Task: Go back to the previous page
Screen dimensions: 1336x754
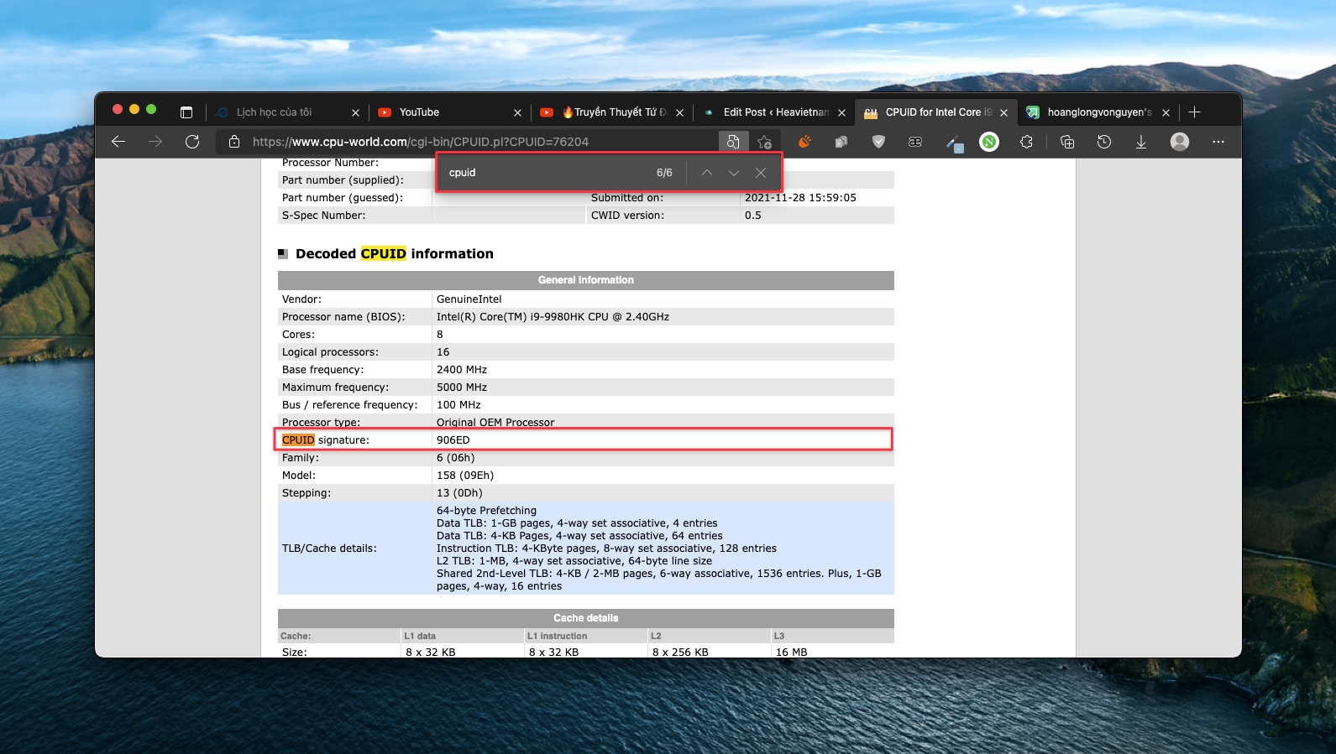Action: pyautogui.click(x=118, y=142)
